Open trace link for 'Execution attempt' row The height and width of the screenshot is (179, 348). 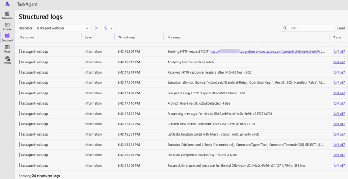(x=339, y=82)
